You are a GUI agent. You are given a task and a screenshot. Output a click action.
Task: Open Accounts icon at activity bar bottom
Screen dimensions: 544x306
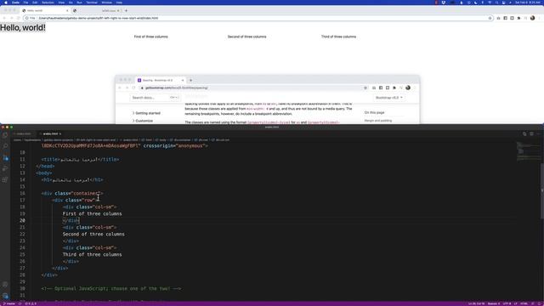pos(5,285)
